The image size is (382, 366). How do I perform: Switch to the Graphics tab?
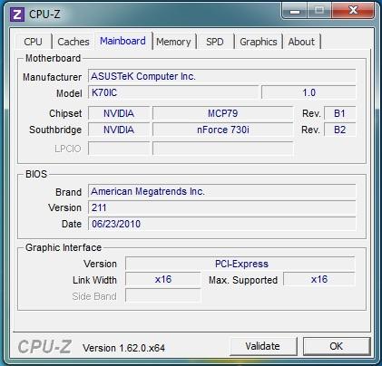(x=259, y=42)
